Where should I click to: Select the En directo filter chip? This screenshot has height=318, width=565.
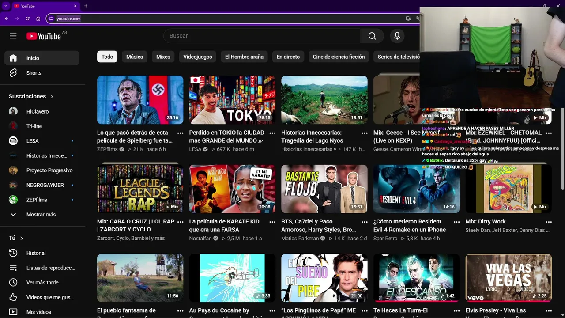[288, 57]
